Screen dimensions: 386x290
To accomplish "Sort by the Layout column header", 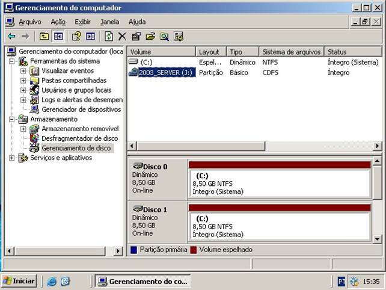I will tap(211, 52).
